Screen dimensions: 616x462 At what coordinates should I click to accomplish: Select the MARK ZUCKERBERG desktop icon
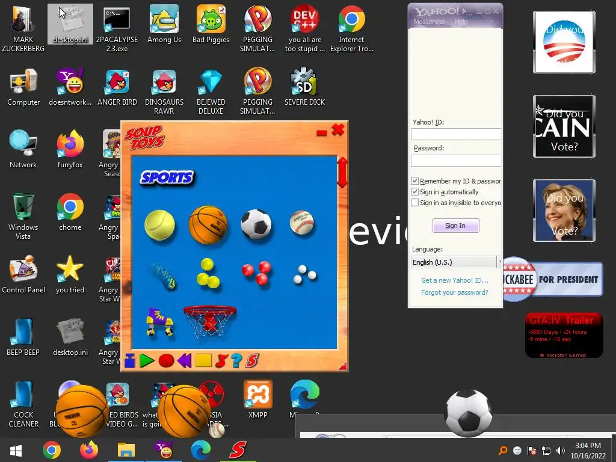(x=23, y=29)
